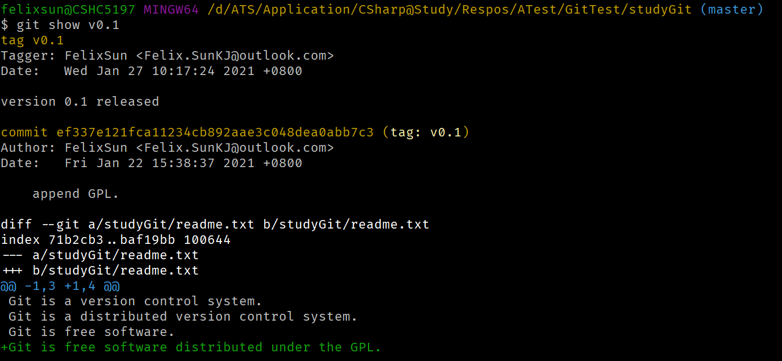This screenshot has width=782, height=361.
Task: Click the append GPL commit message
Action: coord(76,194)
